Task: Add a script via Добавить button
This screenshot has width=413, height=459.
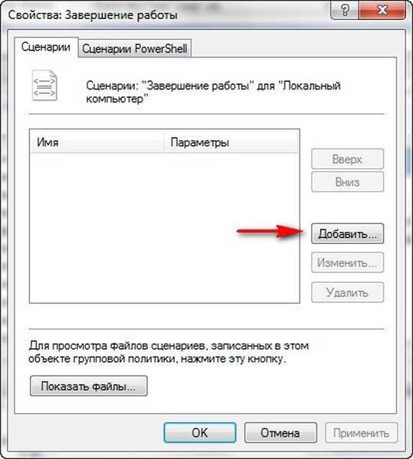Action: pyautogui.click(x=347, y=233)
